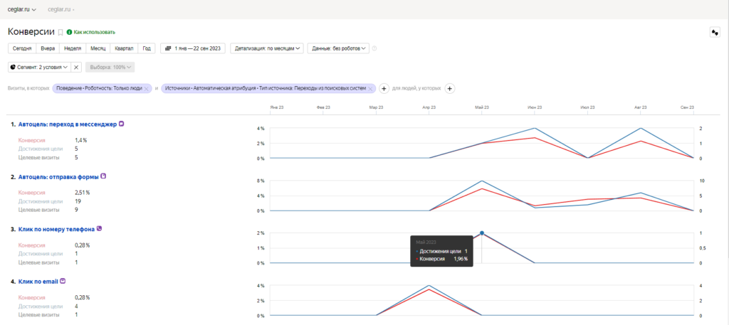Viewport: 729px width, 325px height.
Task: Click the 1,4 % conversion value of 'переход в мессенджер'
Action: coord(81,140)
